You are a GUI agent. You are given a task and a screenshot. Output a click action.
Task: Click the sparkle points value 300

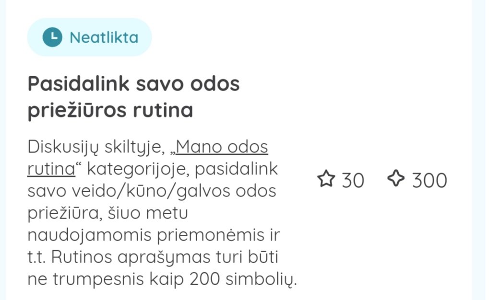(429, 181)
